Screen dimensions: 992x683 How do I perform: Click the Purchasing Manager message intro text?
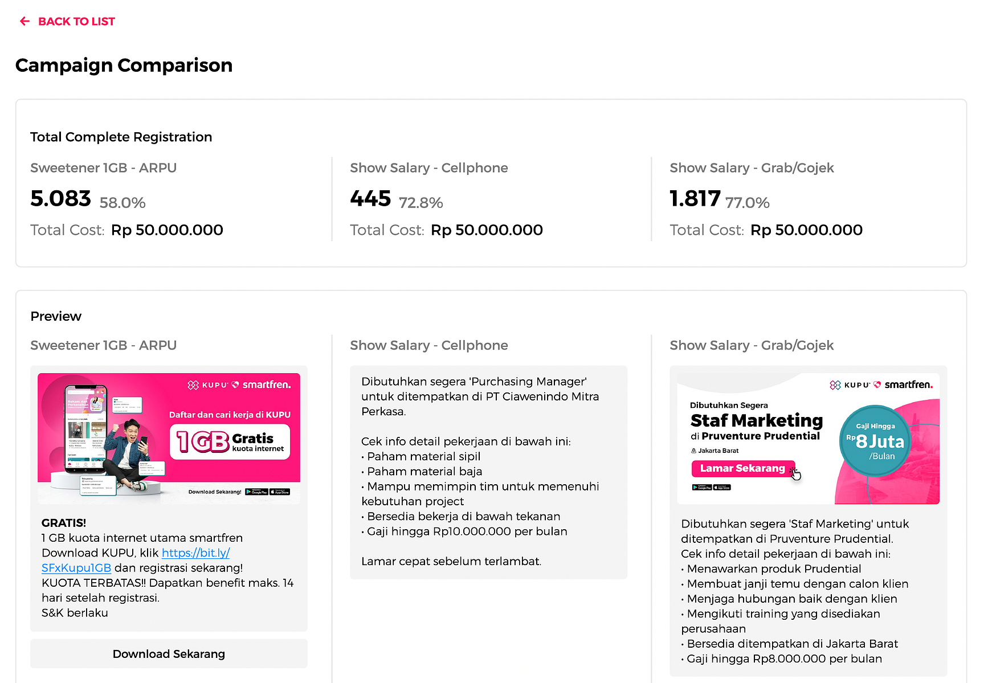[x=480, y=396]
